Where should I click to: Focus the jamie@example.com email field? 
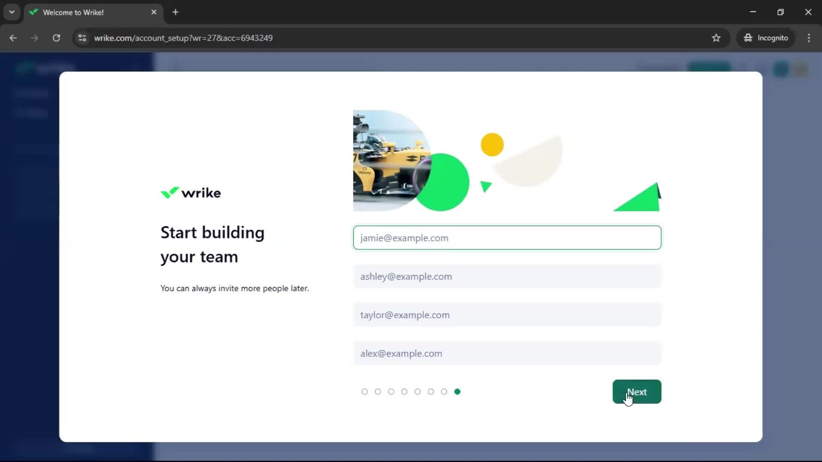[507, 237]
